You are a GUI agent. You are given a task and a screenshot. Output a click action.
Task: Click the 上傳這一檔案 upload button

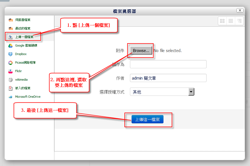click(148, 119)
